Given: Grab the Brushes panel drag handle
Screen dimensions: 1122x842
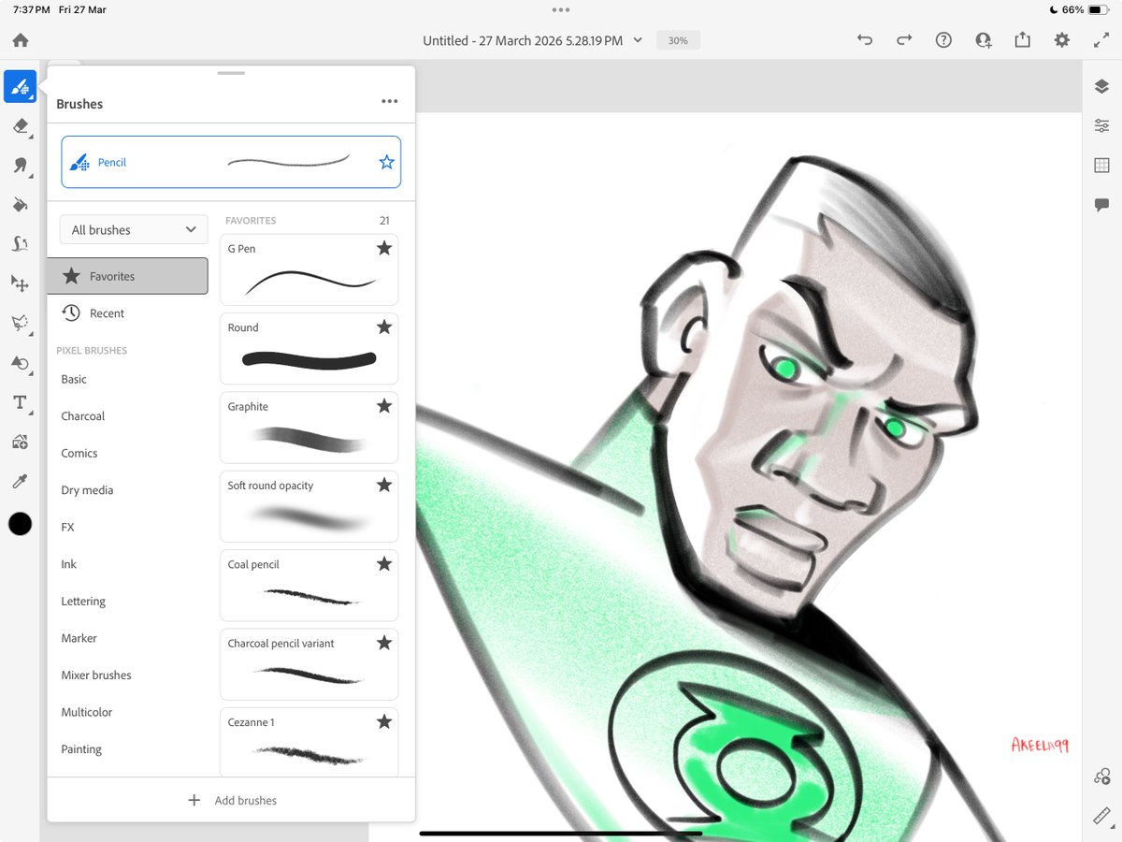Looking at the screenshot, I should 231,73.
